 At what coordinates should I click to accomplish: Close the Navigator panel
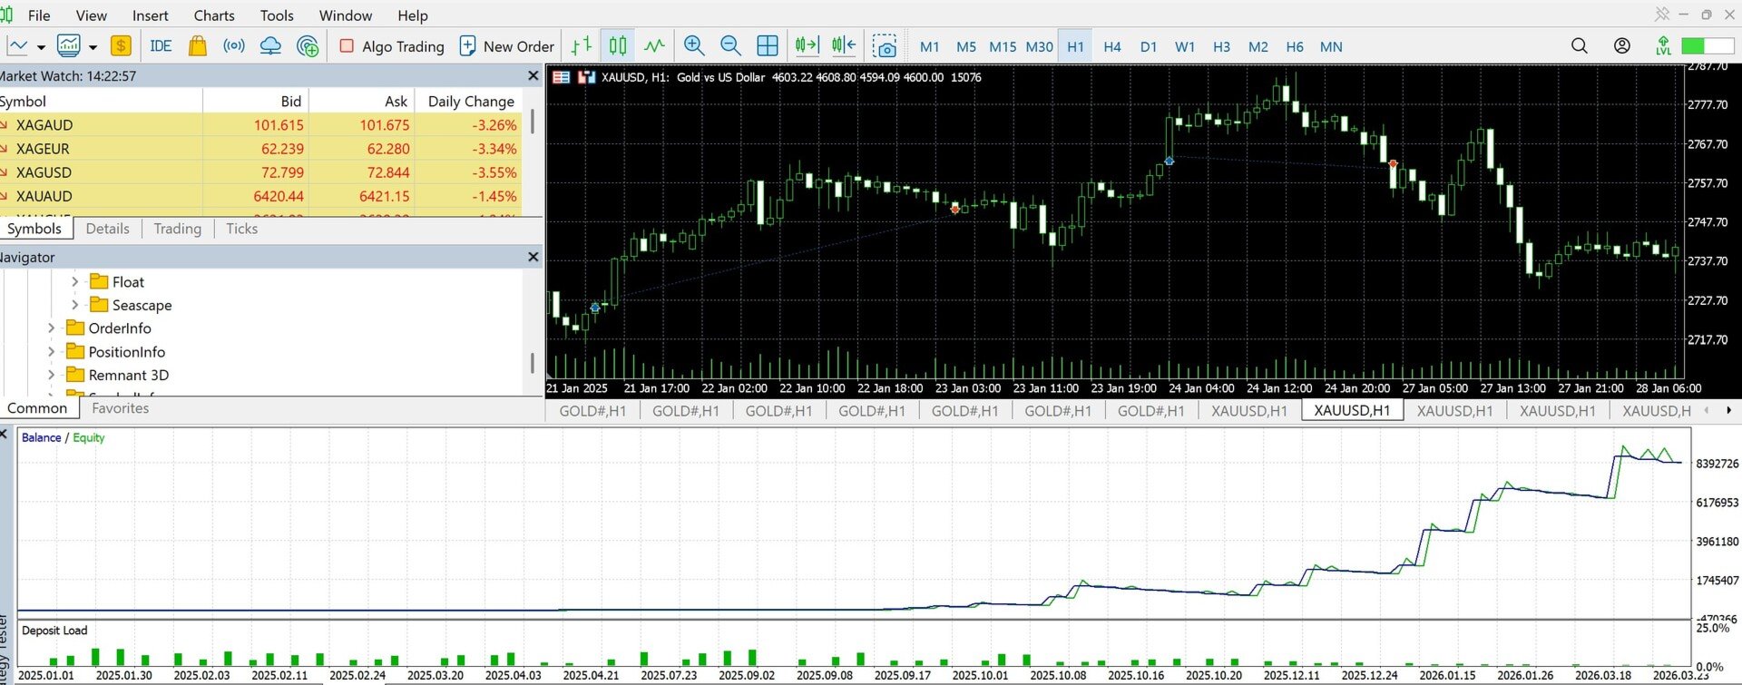click(533, 258)
